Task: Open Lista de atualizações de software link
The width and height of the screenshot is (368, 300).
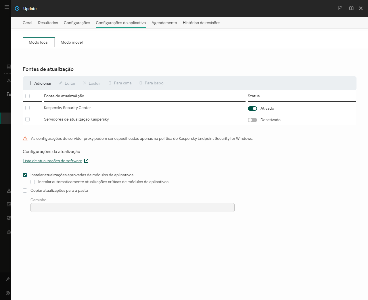Action: pyautogui.click(x=53, y=161)
